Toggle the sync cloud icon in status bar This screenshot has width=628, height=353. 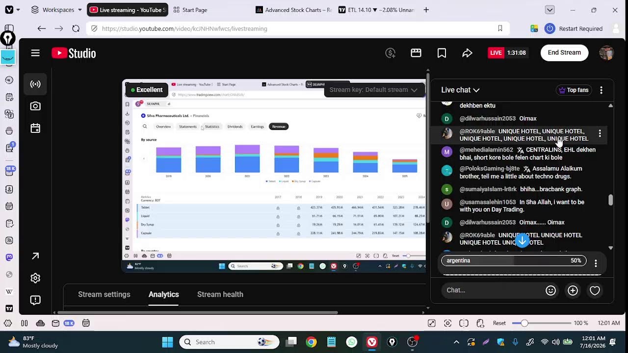pos(40,323)
